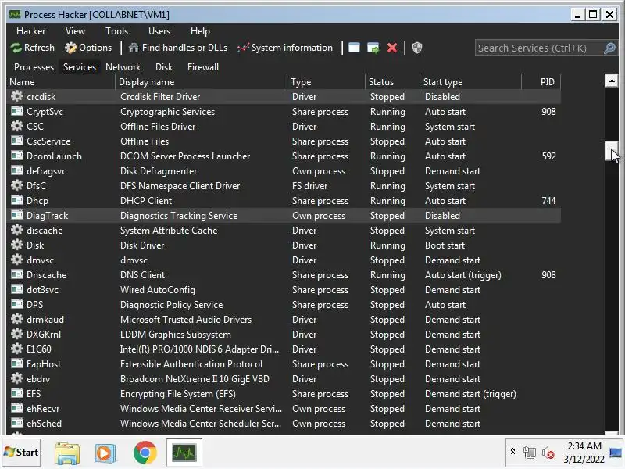Click the scrollbar up arrow
This screenshot has width=625, height=469.
612,81
